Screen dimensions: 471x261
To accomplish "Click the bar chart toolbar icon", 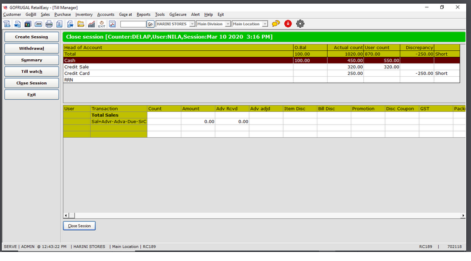I will (91, 24).
